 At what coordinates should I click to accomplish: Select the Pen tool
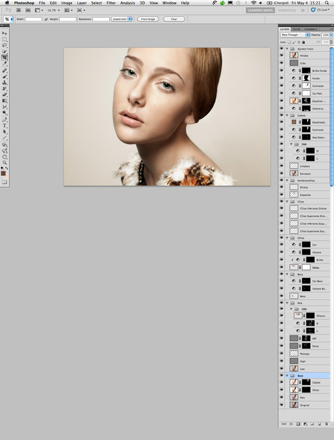pyautogui.click(x=4, y=120)
